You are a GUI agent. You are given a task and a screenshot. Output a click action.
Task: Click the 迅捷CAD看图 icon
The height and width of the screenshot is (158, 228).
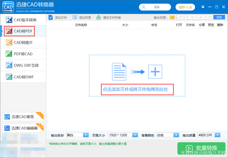tap(7, 117)
